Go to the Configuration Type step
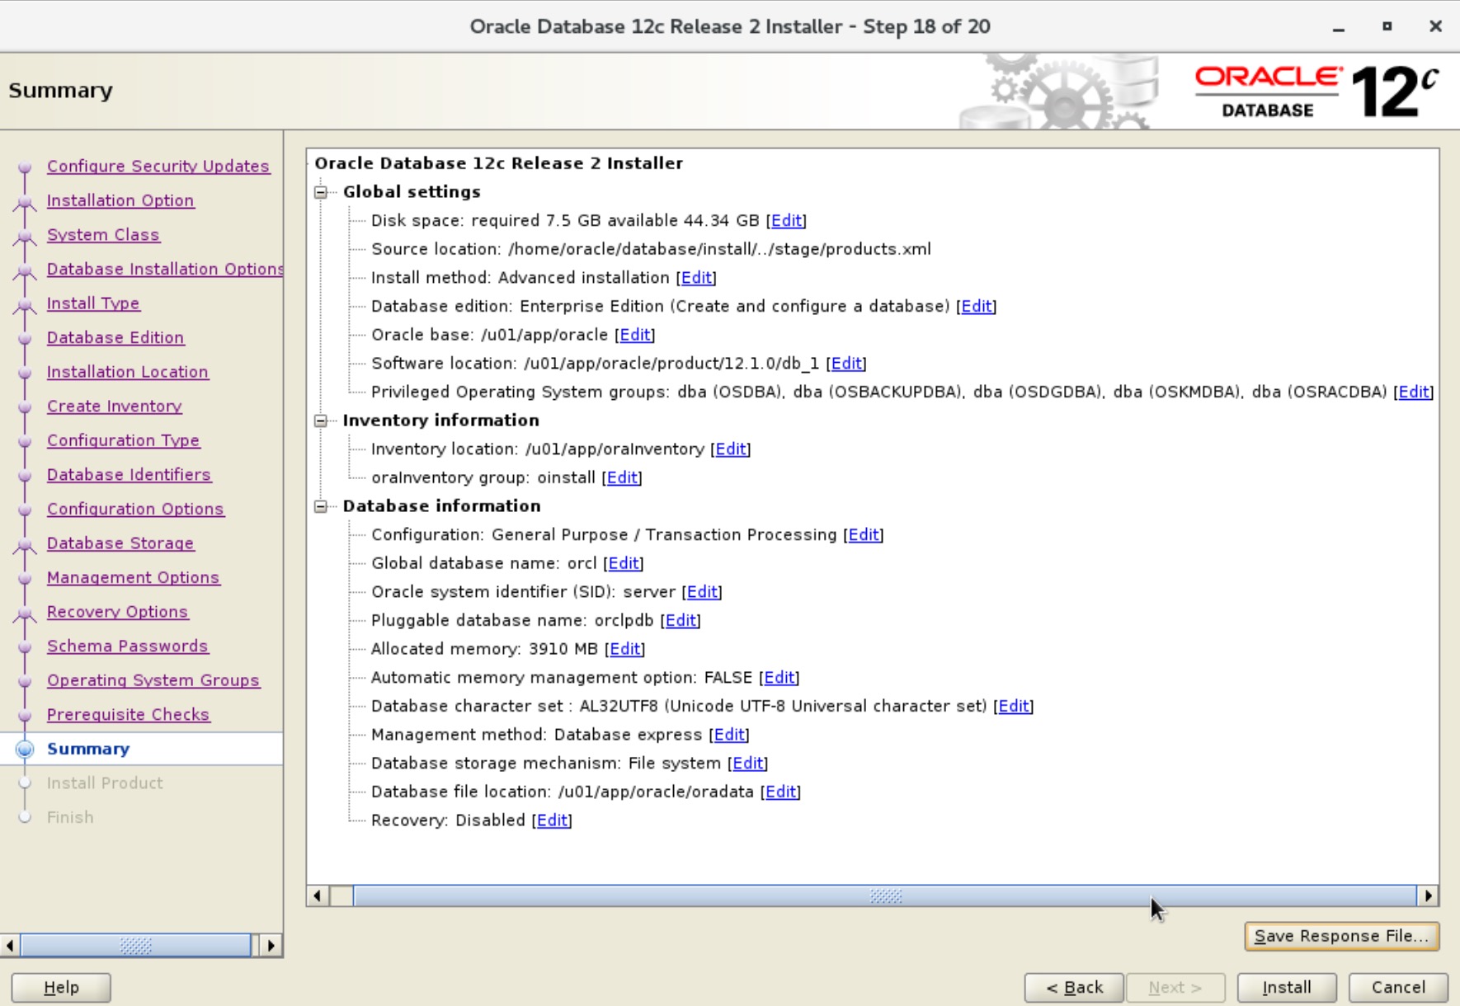 pyautogui.click(x=124, y=440)
